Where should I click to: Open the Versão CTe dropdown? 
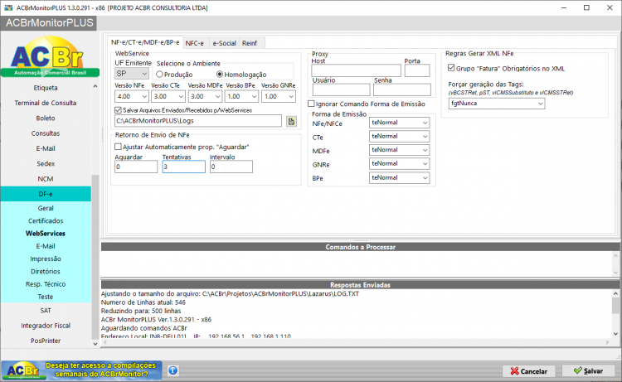pyautogui.click(x=168, y=96)
